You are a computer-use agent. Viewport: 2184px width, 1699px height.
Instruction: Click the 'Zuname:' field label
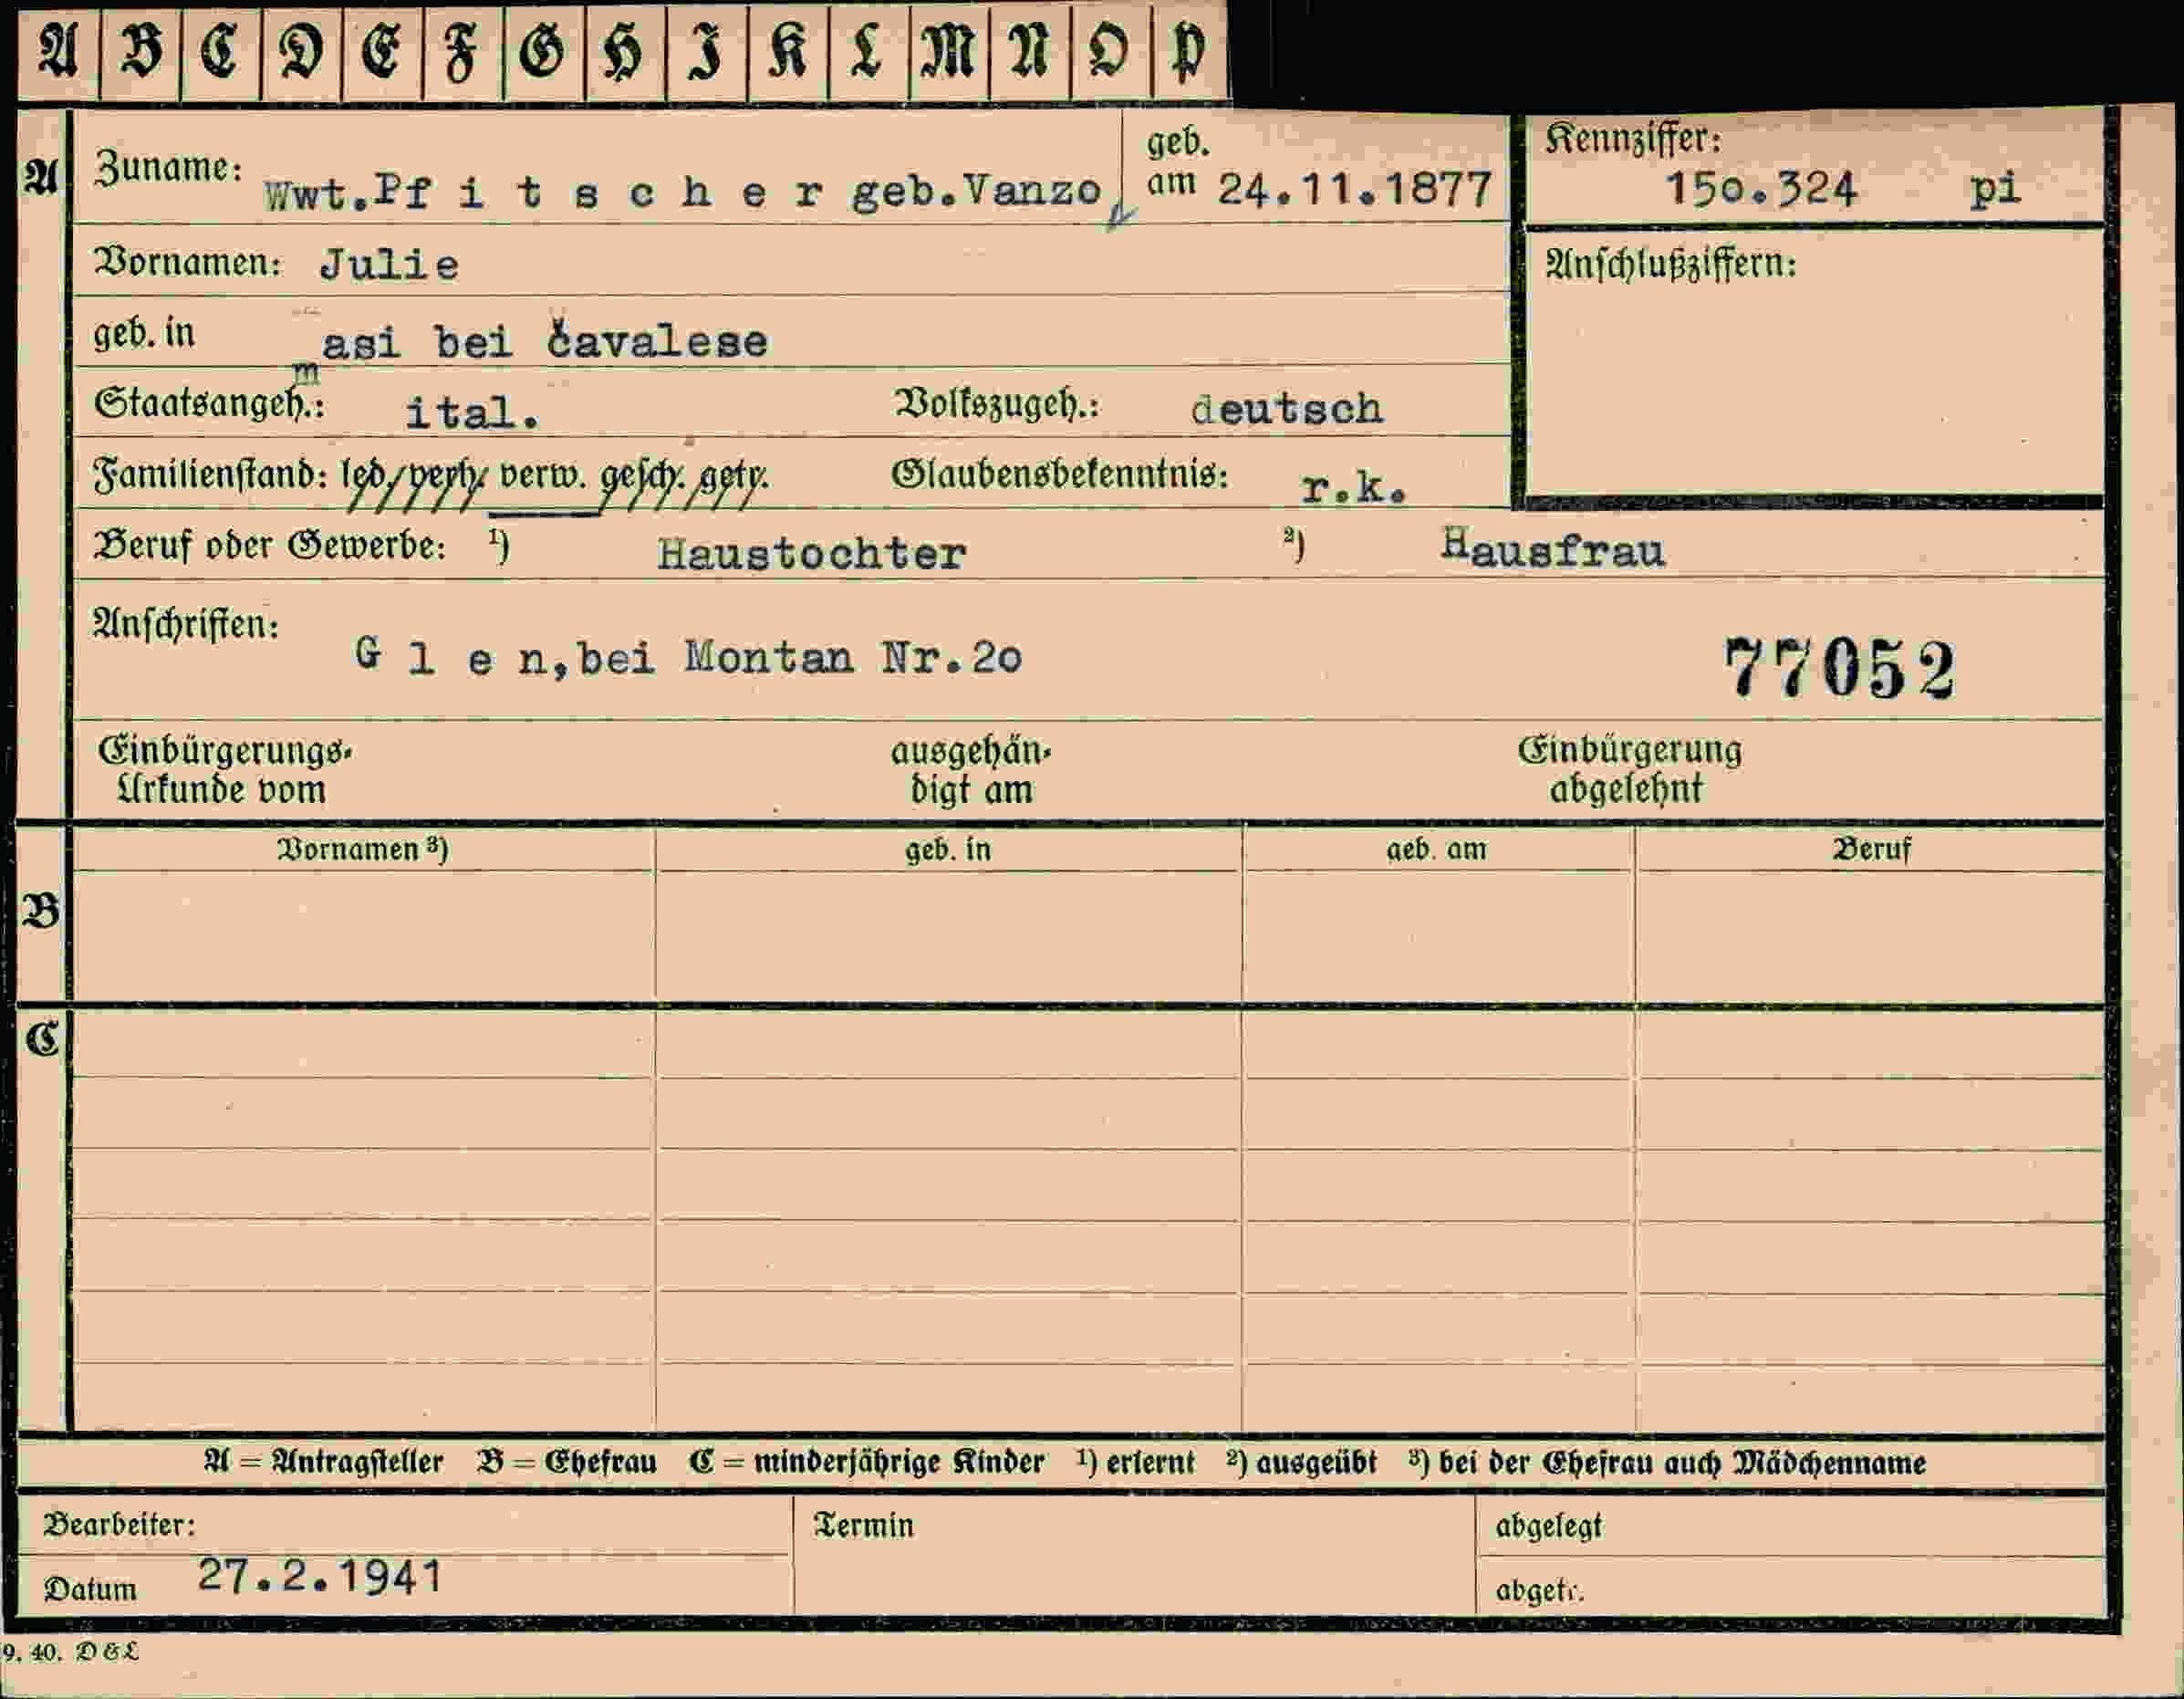(x=168, y=168)
